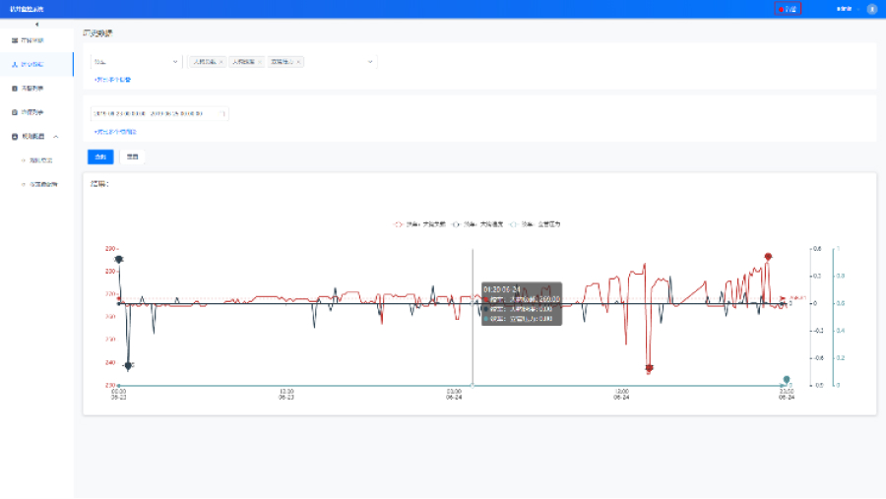The image size is (886, 499).
Task: Click the blue plus link under the tag selectors
Action: tap(113, 80)
